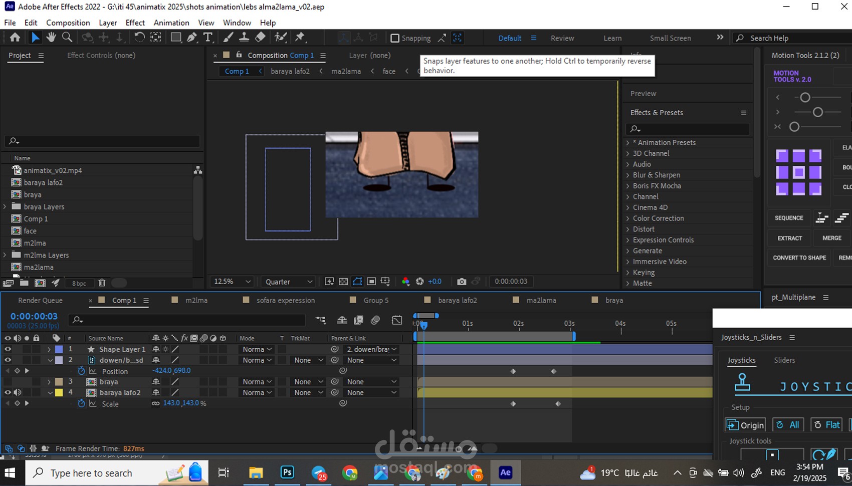Enable the Snapping checkbox
The image size is (852, 486).
click(395, 38)
